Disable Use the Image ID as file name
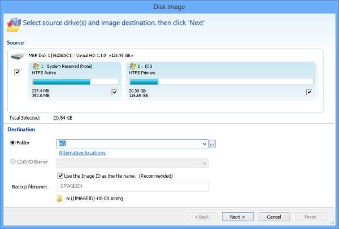This screenshot has height=229, width=339. tap(61, 176)
